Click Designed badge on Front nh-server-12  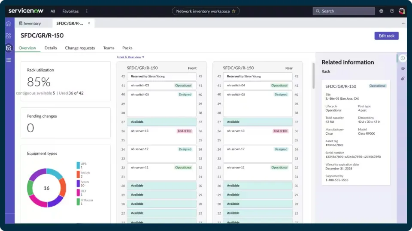185,149
